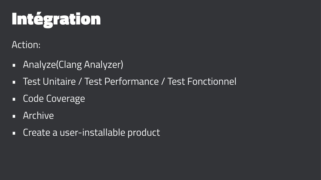Select the Action: label text

[26, 45]
